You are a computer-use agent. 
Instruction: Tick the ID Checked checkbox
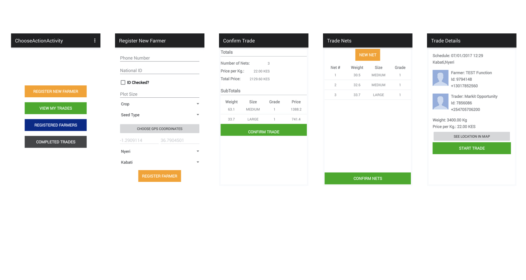click(123, 82)
